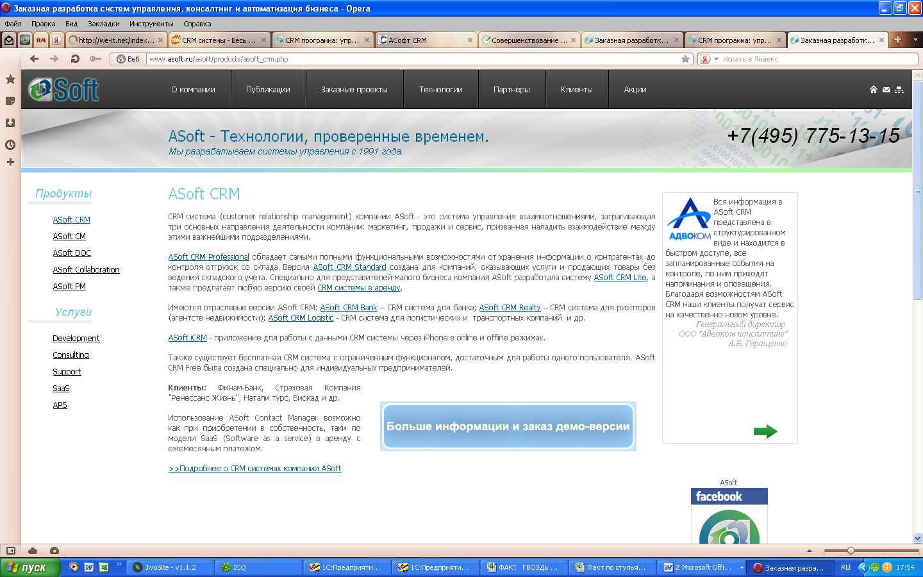Image resolution: width=923 pixels, height=577 pixels.
Task: Open the Закладки menu
Action: (x=103, y=24)
